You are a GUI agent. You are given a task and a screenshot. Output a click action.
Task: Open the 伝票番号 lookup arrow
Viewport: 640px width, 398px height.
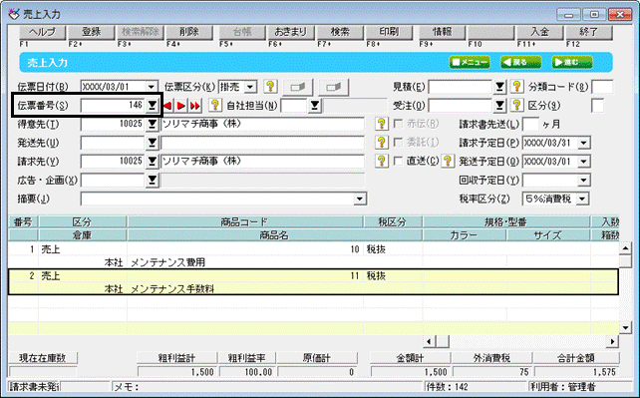click(153, 106)
